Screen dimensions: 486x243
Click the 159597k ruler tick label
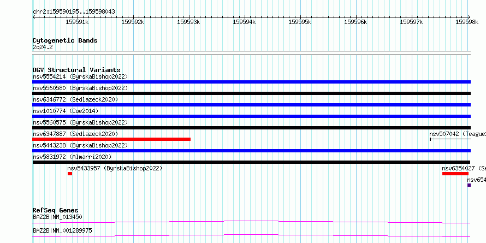coord(412,22)
